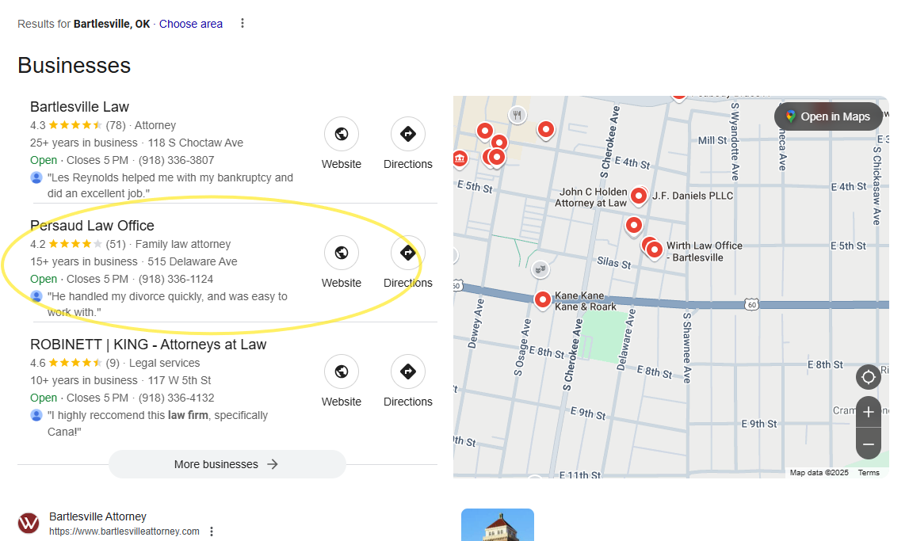Click the Terms link on the map
This screenshot has width=909, height=541.
[x=869, y=473]
